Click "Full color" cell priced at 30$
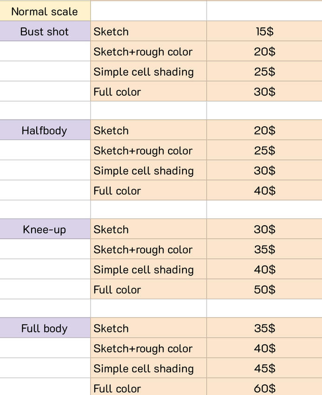This screenshot has height=395, width=322. (148, 92)
